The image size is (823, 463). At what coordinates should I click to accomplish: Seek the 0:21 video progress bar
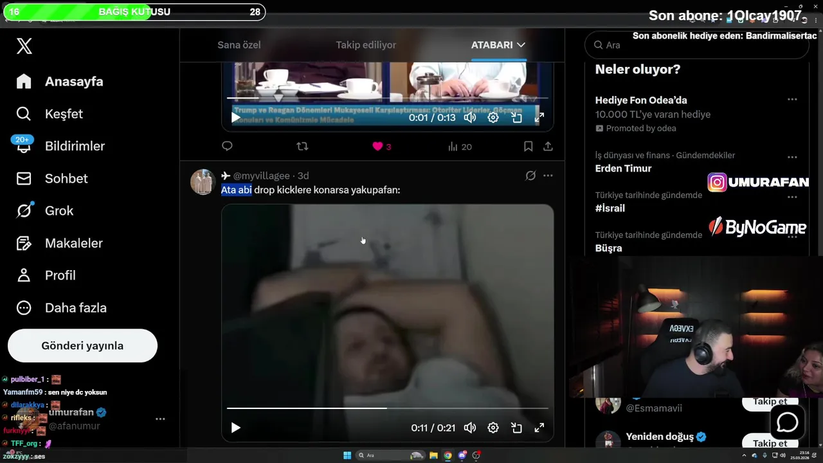388,408
